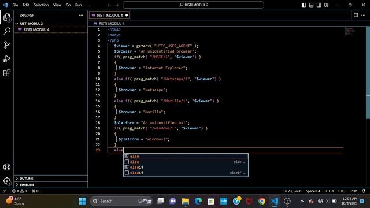Open the volume control in system tray
The image size is (370, 208).
(327, 201)
